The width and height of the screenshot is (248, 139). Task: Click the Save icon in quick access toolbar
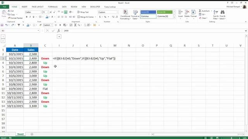tap(2, 25)
